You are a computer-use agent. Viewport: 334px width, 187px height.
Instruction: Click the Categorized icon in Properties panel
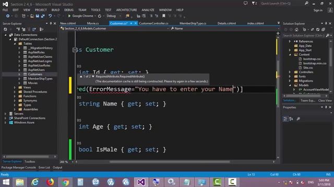click(285, 119)
